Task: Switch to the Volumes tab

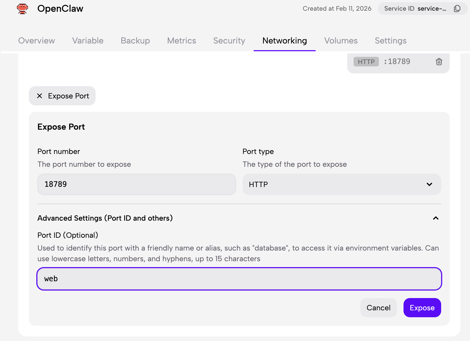Action: coord(341,41)
